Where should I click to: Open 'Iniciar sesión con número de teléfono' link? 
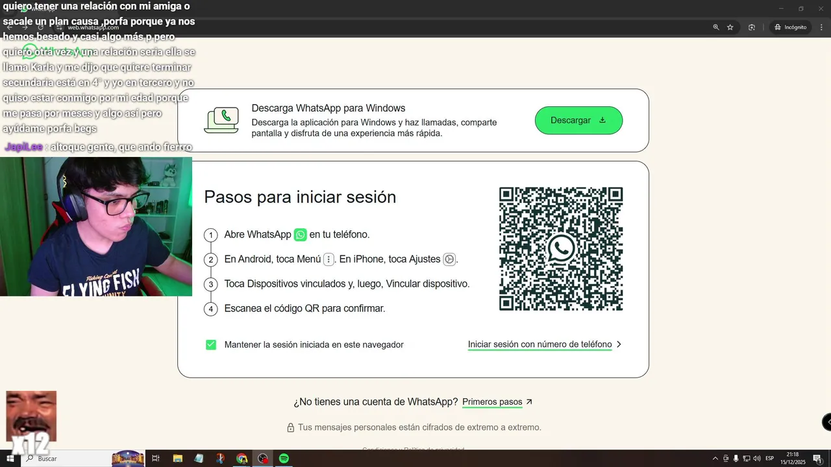tap(540, 344)
